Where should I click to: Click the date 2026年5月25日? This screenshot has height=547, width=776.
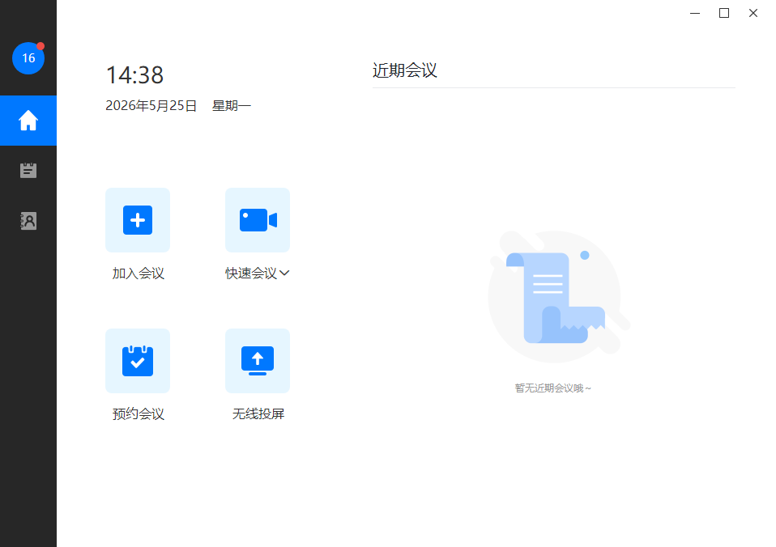(151, 106)
